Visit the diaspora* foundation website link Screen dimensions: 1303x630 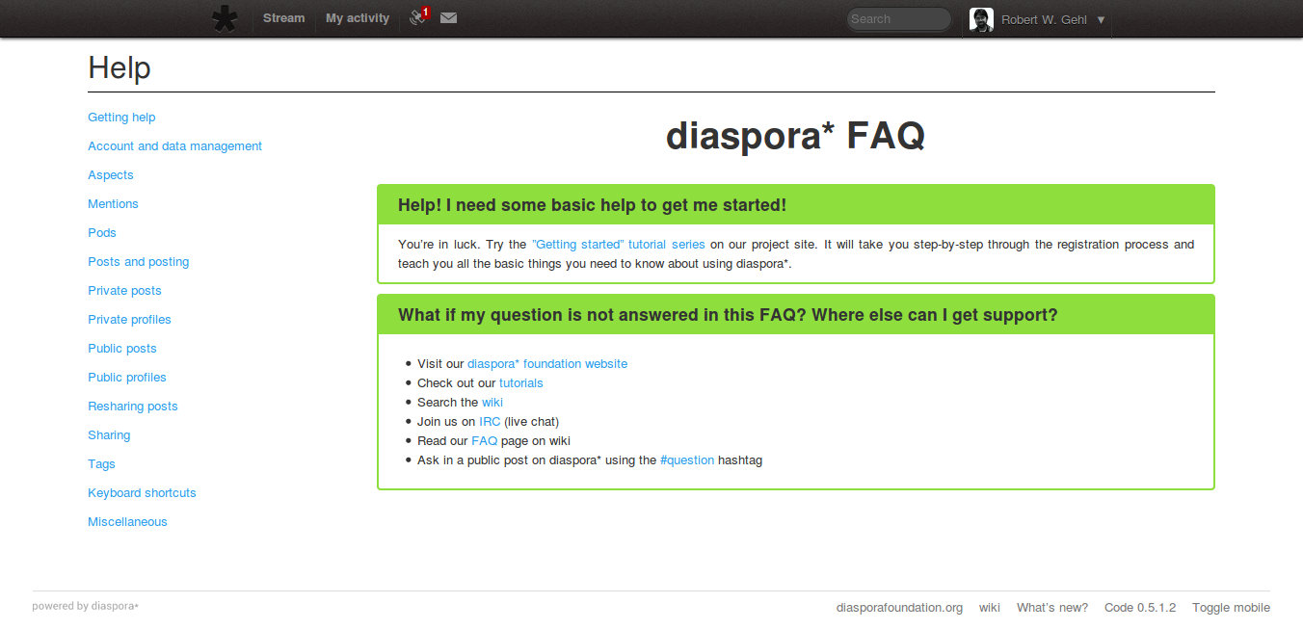click(547, 364)
